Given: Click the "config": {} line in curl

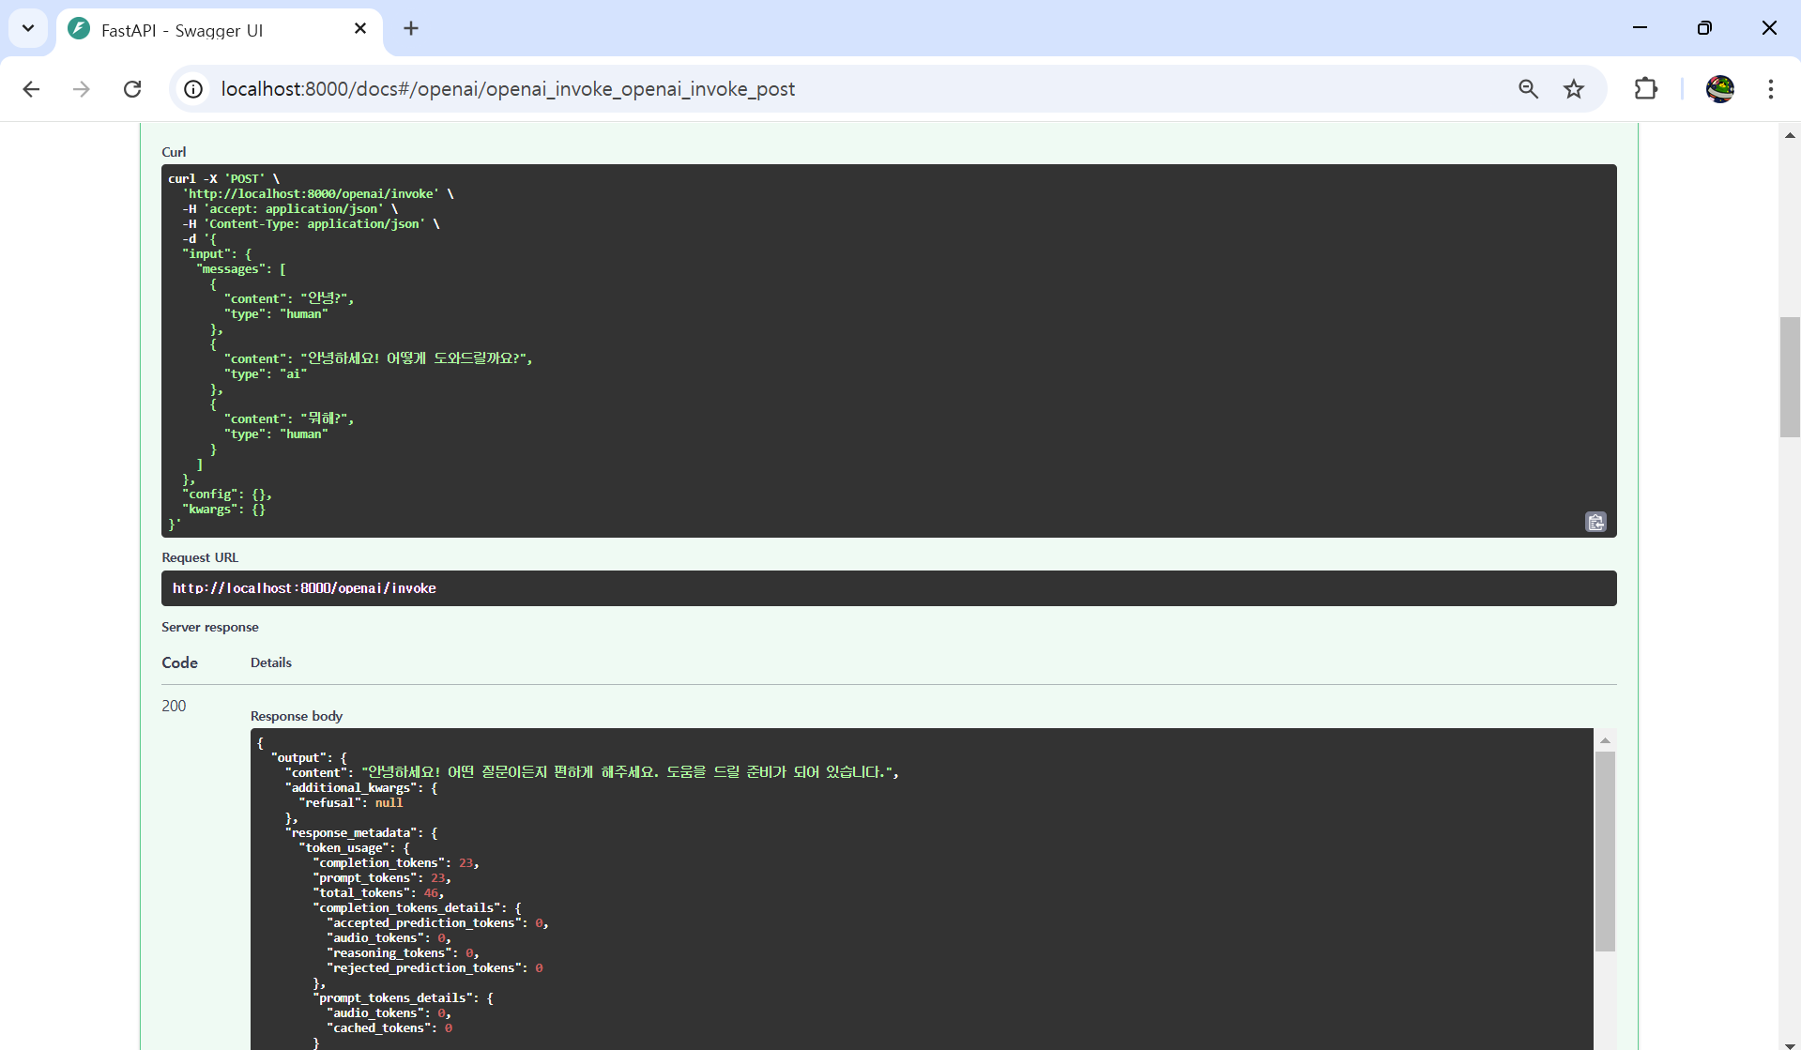Looking at the screenshot, I should (227, 495).
